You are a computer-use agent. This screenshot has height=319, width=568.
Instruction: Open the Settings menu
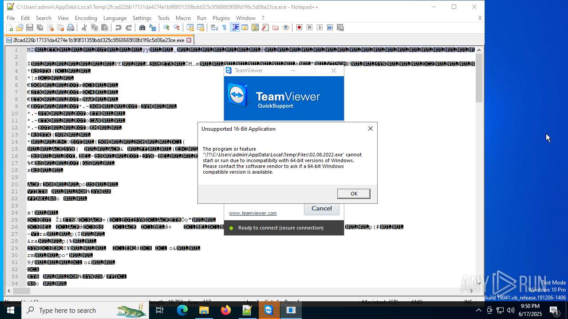pyautogui.click(x=142, y=18)
